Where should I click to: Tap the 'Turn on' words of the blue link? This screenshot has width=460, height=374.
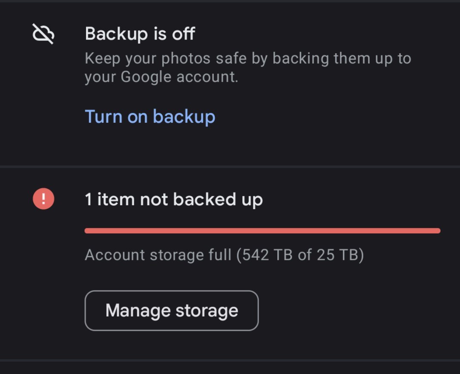(116, 117)
